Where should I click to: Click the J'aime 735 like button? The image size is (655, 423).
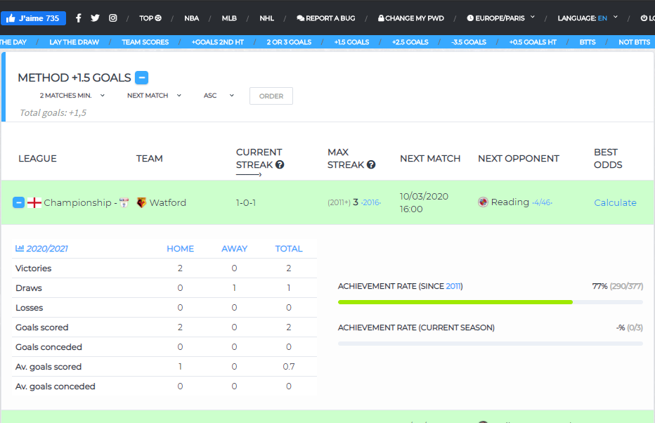34,18
